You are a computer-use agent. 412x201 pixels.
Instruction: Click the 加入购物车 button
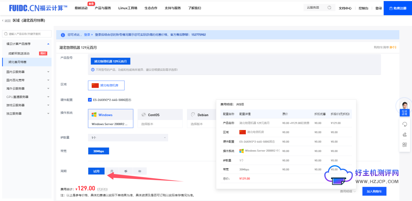[374, 191]
